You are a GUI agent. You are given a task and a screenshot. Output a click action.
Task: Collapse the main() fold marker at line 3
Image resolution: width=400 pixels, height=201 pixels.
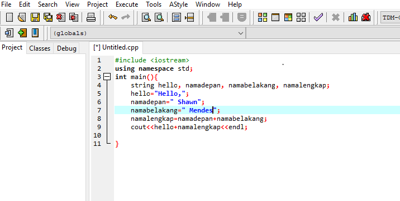107,77
